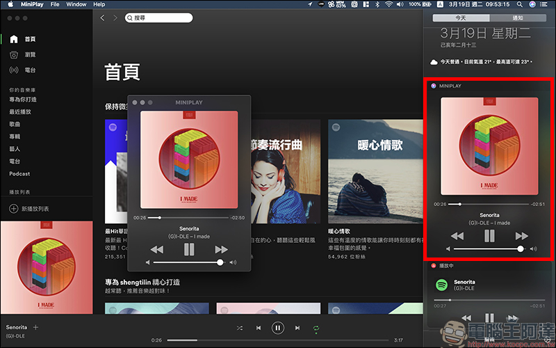The image size is (556, 348).
Task: Click the weather summary in Notification Center
Action: 481,62
